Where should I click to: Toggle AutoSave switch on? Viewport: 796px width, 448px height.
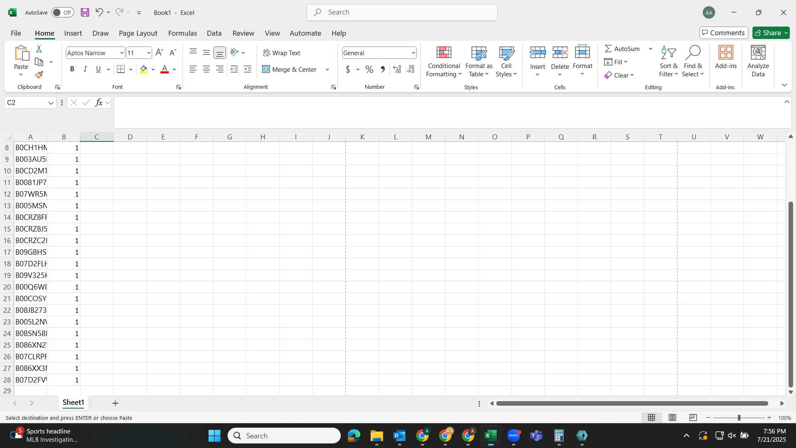63,12
